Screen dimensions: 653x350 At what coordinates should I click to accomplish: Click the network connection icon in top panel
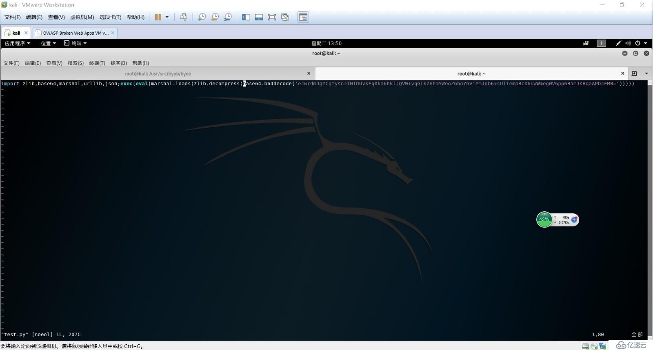click(619, 43)
